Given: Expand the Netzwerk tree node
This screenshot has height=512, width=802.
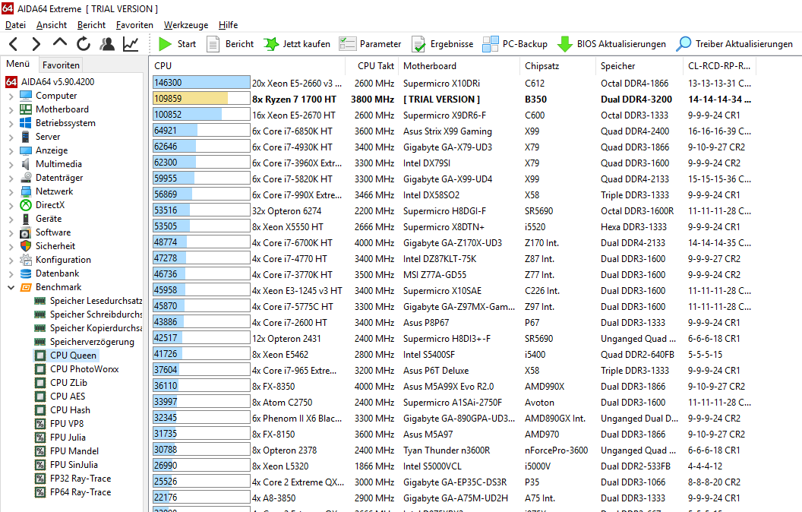Looking at the screenshot, I should click(x=11, y=191).
